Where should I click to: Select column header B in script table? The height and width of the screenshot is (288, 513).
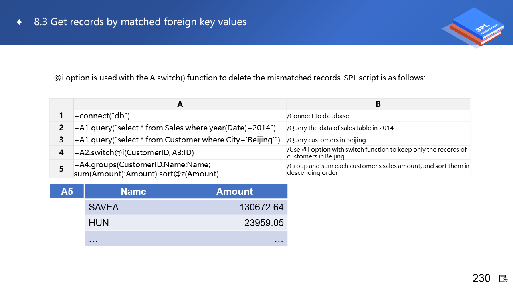click(x=378, y=104)
